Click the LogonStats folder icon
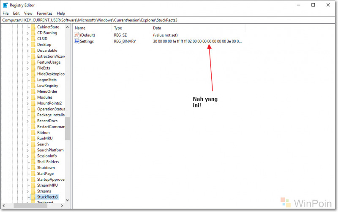The height and width of the screenshot is (212, 338). click(x=33, y=80)
